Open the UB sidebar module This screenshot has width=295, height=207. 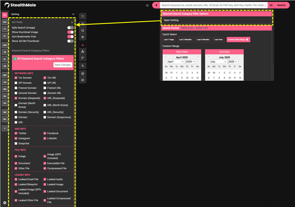click(5, 66)
